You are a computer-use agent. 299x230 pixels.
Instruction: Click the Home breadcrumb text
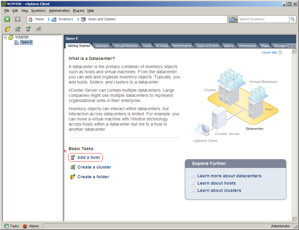(40, 19)
